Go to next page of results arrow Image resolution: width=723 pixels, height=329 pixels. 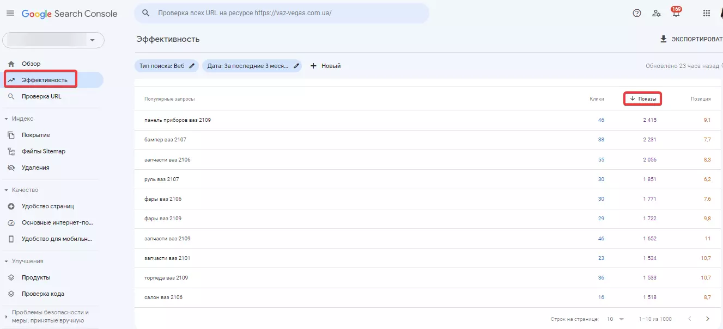[x=708, y=319]
